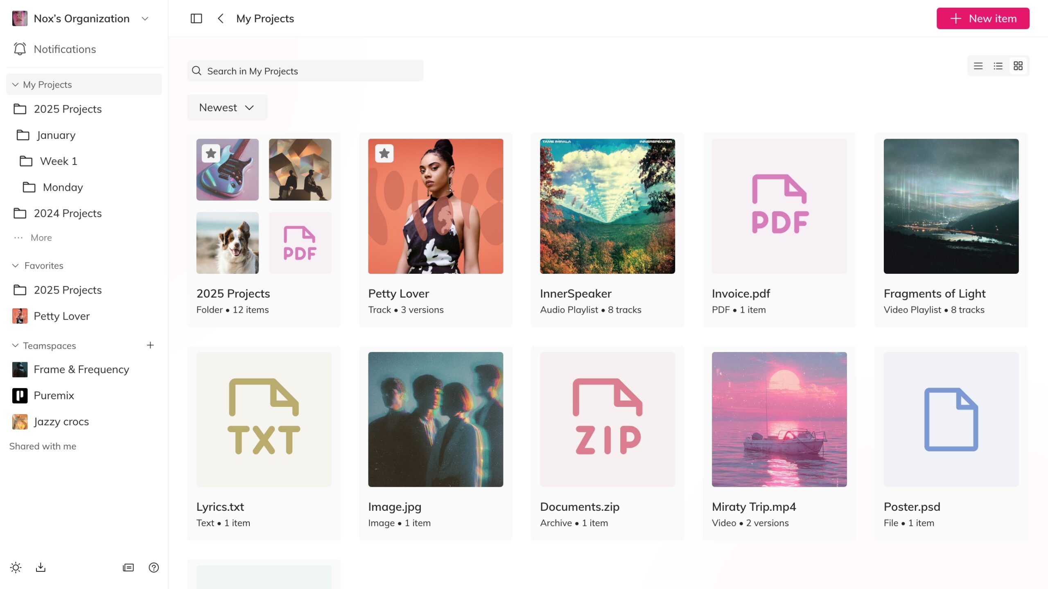This screenshot has height=589, width=1048.
Task: Switch to grid view layout
Action: [x=1018, y=66]
